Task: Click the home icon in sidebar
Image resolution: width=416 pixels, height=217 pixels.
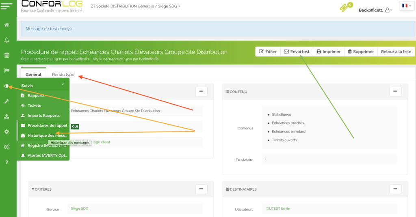Action: pos(7,25)
